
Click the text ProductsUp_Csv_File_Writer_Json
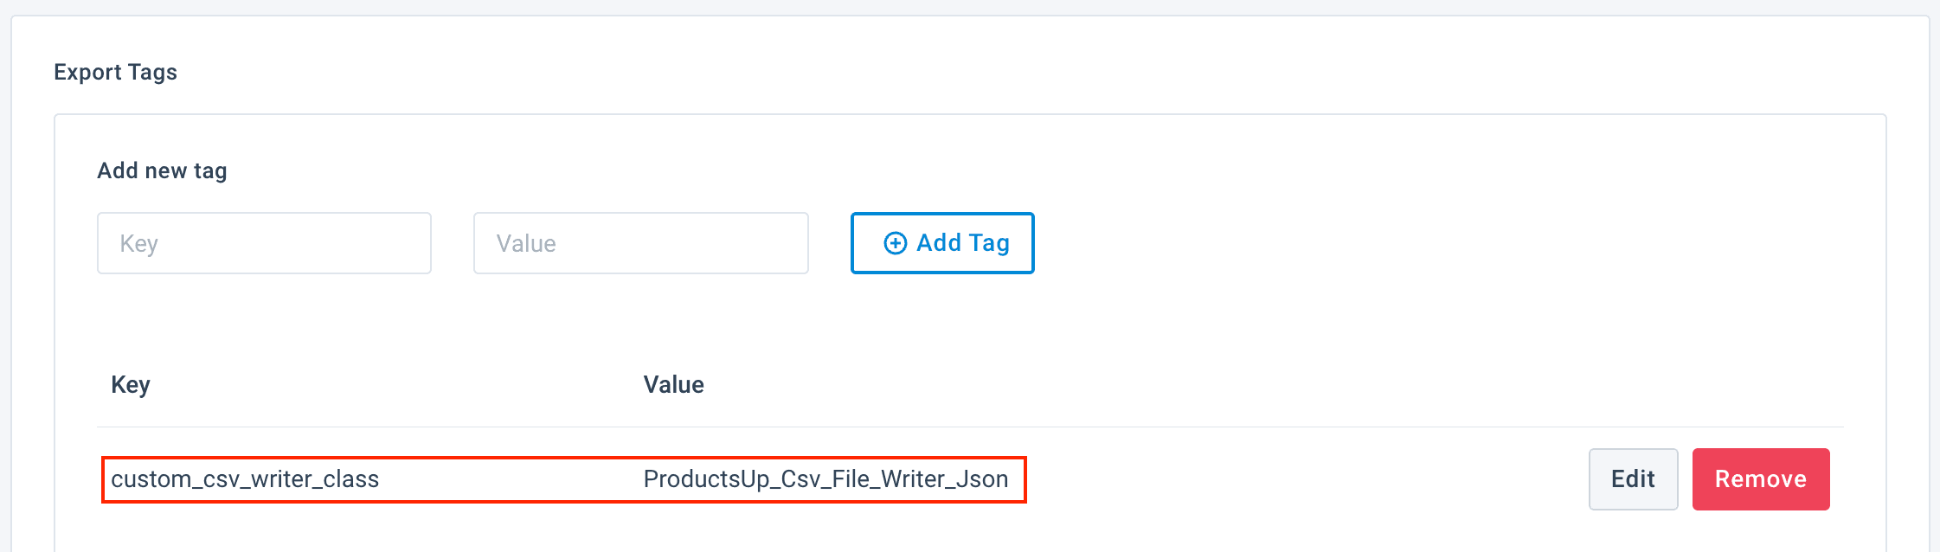tap(825, 479)
